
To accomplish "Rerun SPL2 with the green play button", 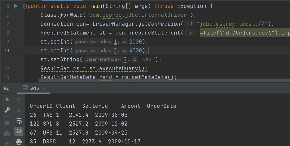I will click(7, 99).
